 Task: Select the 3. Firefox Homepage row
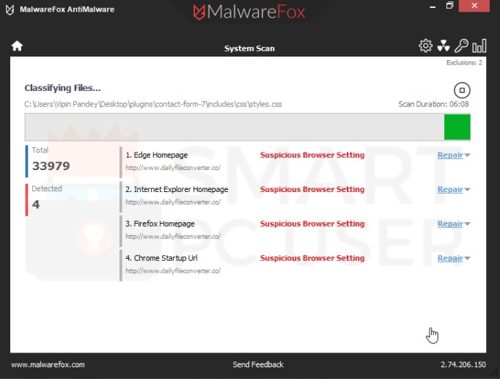(295, 231)
